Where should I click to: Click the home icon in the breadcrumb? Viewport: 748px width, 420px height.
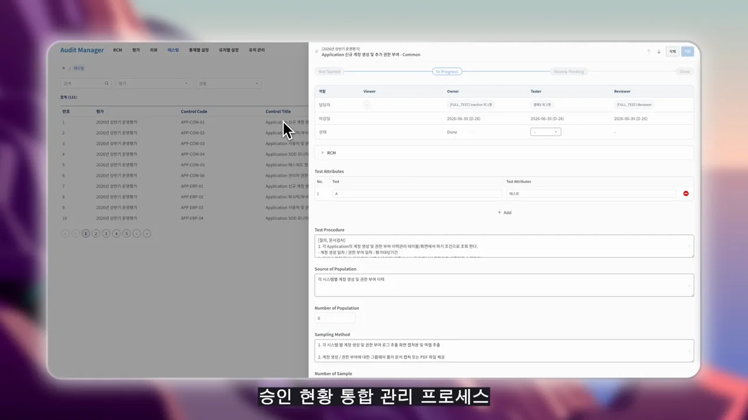[63, 68]
